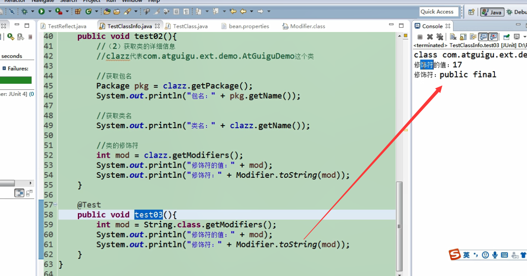Open the Run button dropdown arrow

(50, 12)
